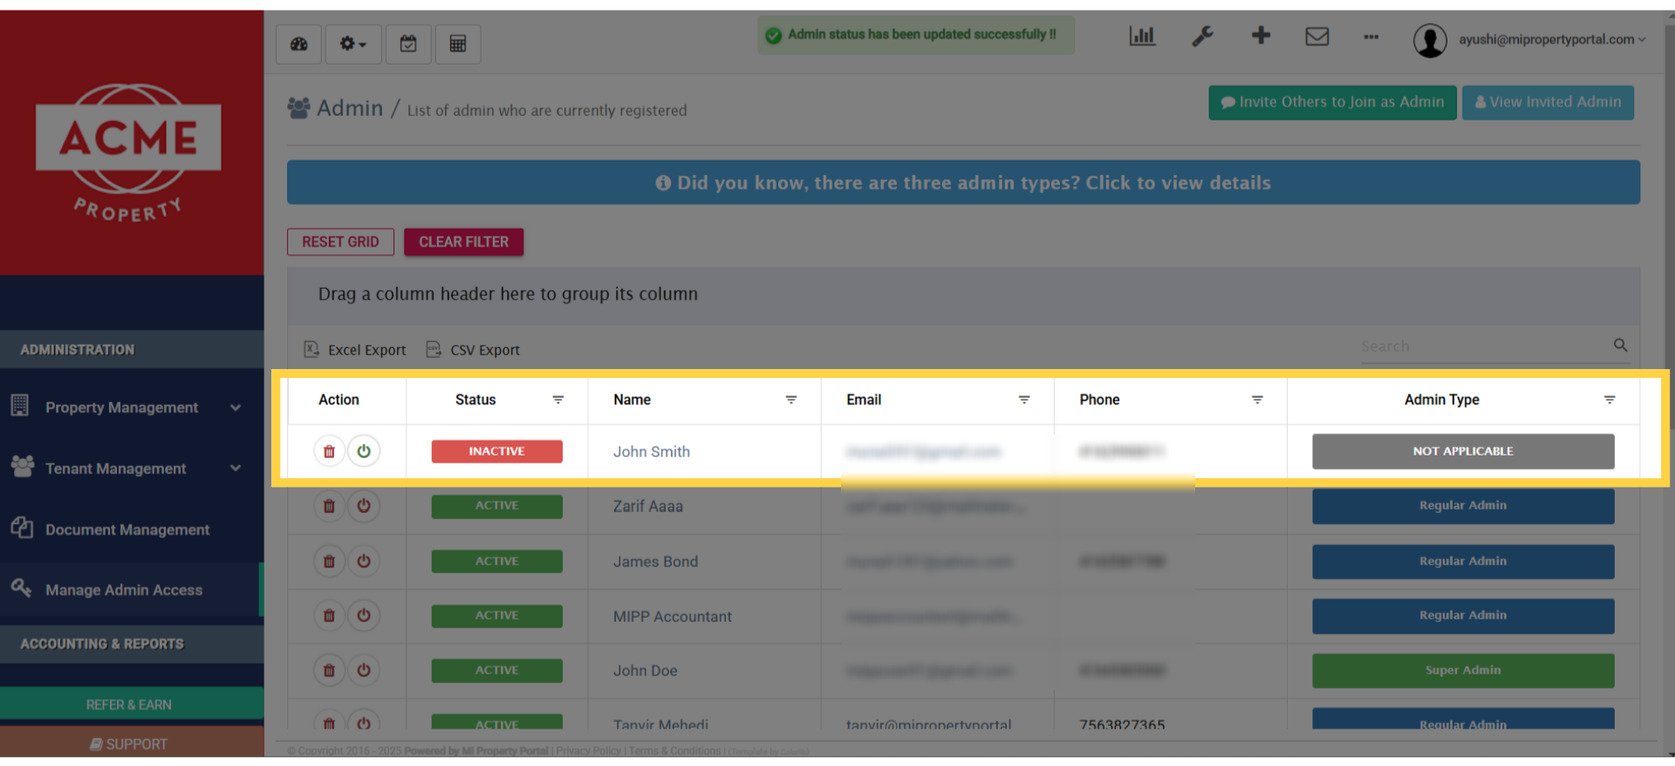Click MIPP Accountant's Regular Admin button
Viewport: 1675px width, 766px height.
1463,616
